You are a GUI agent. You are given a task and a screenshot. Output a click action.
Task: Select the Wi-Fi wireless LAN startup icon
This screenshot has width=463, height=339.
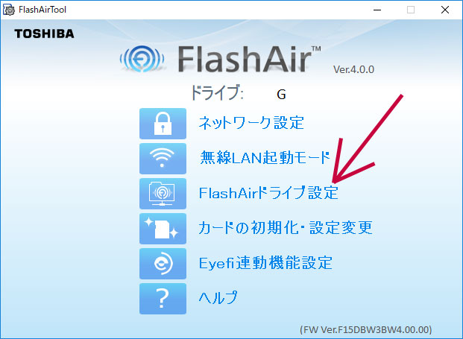[x=163, y=159]
